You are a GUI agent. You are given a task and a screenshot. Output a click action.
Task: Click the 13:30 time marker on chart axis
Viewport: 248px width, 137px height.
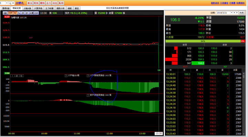click(159, 134)
